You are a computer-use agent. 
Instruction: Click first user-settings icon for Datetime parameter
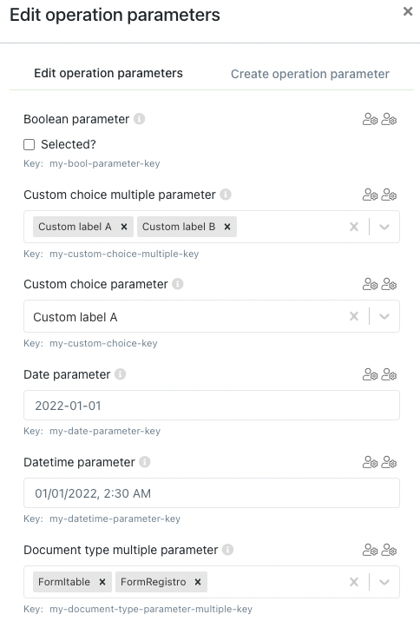(x=371, y=462)
